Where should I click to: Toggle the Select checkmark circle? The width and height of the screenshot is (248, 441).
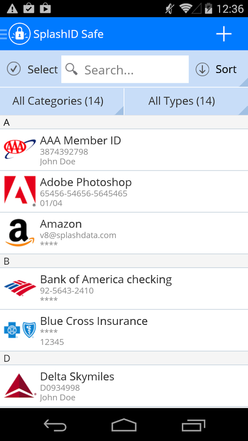(x=14, y=69)
